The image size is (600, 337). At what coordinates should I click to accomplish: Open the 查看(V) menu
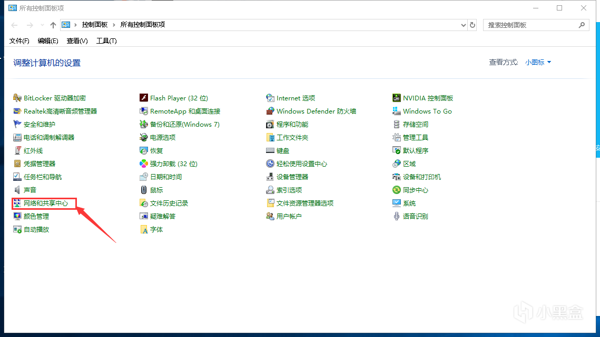coord(77,41)
